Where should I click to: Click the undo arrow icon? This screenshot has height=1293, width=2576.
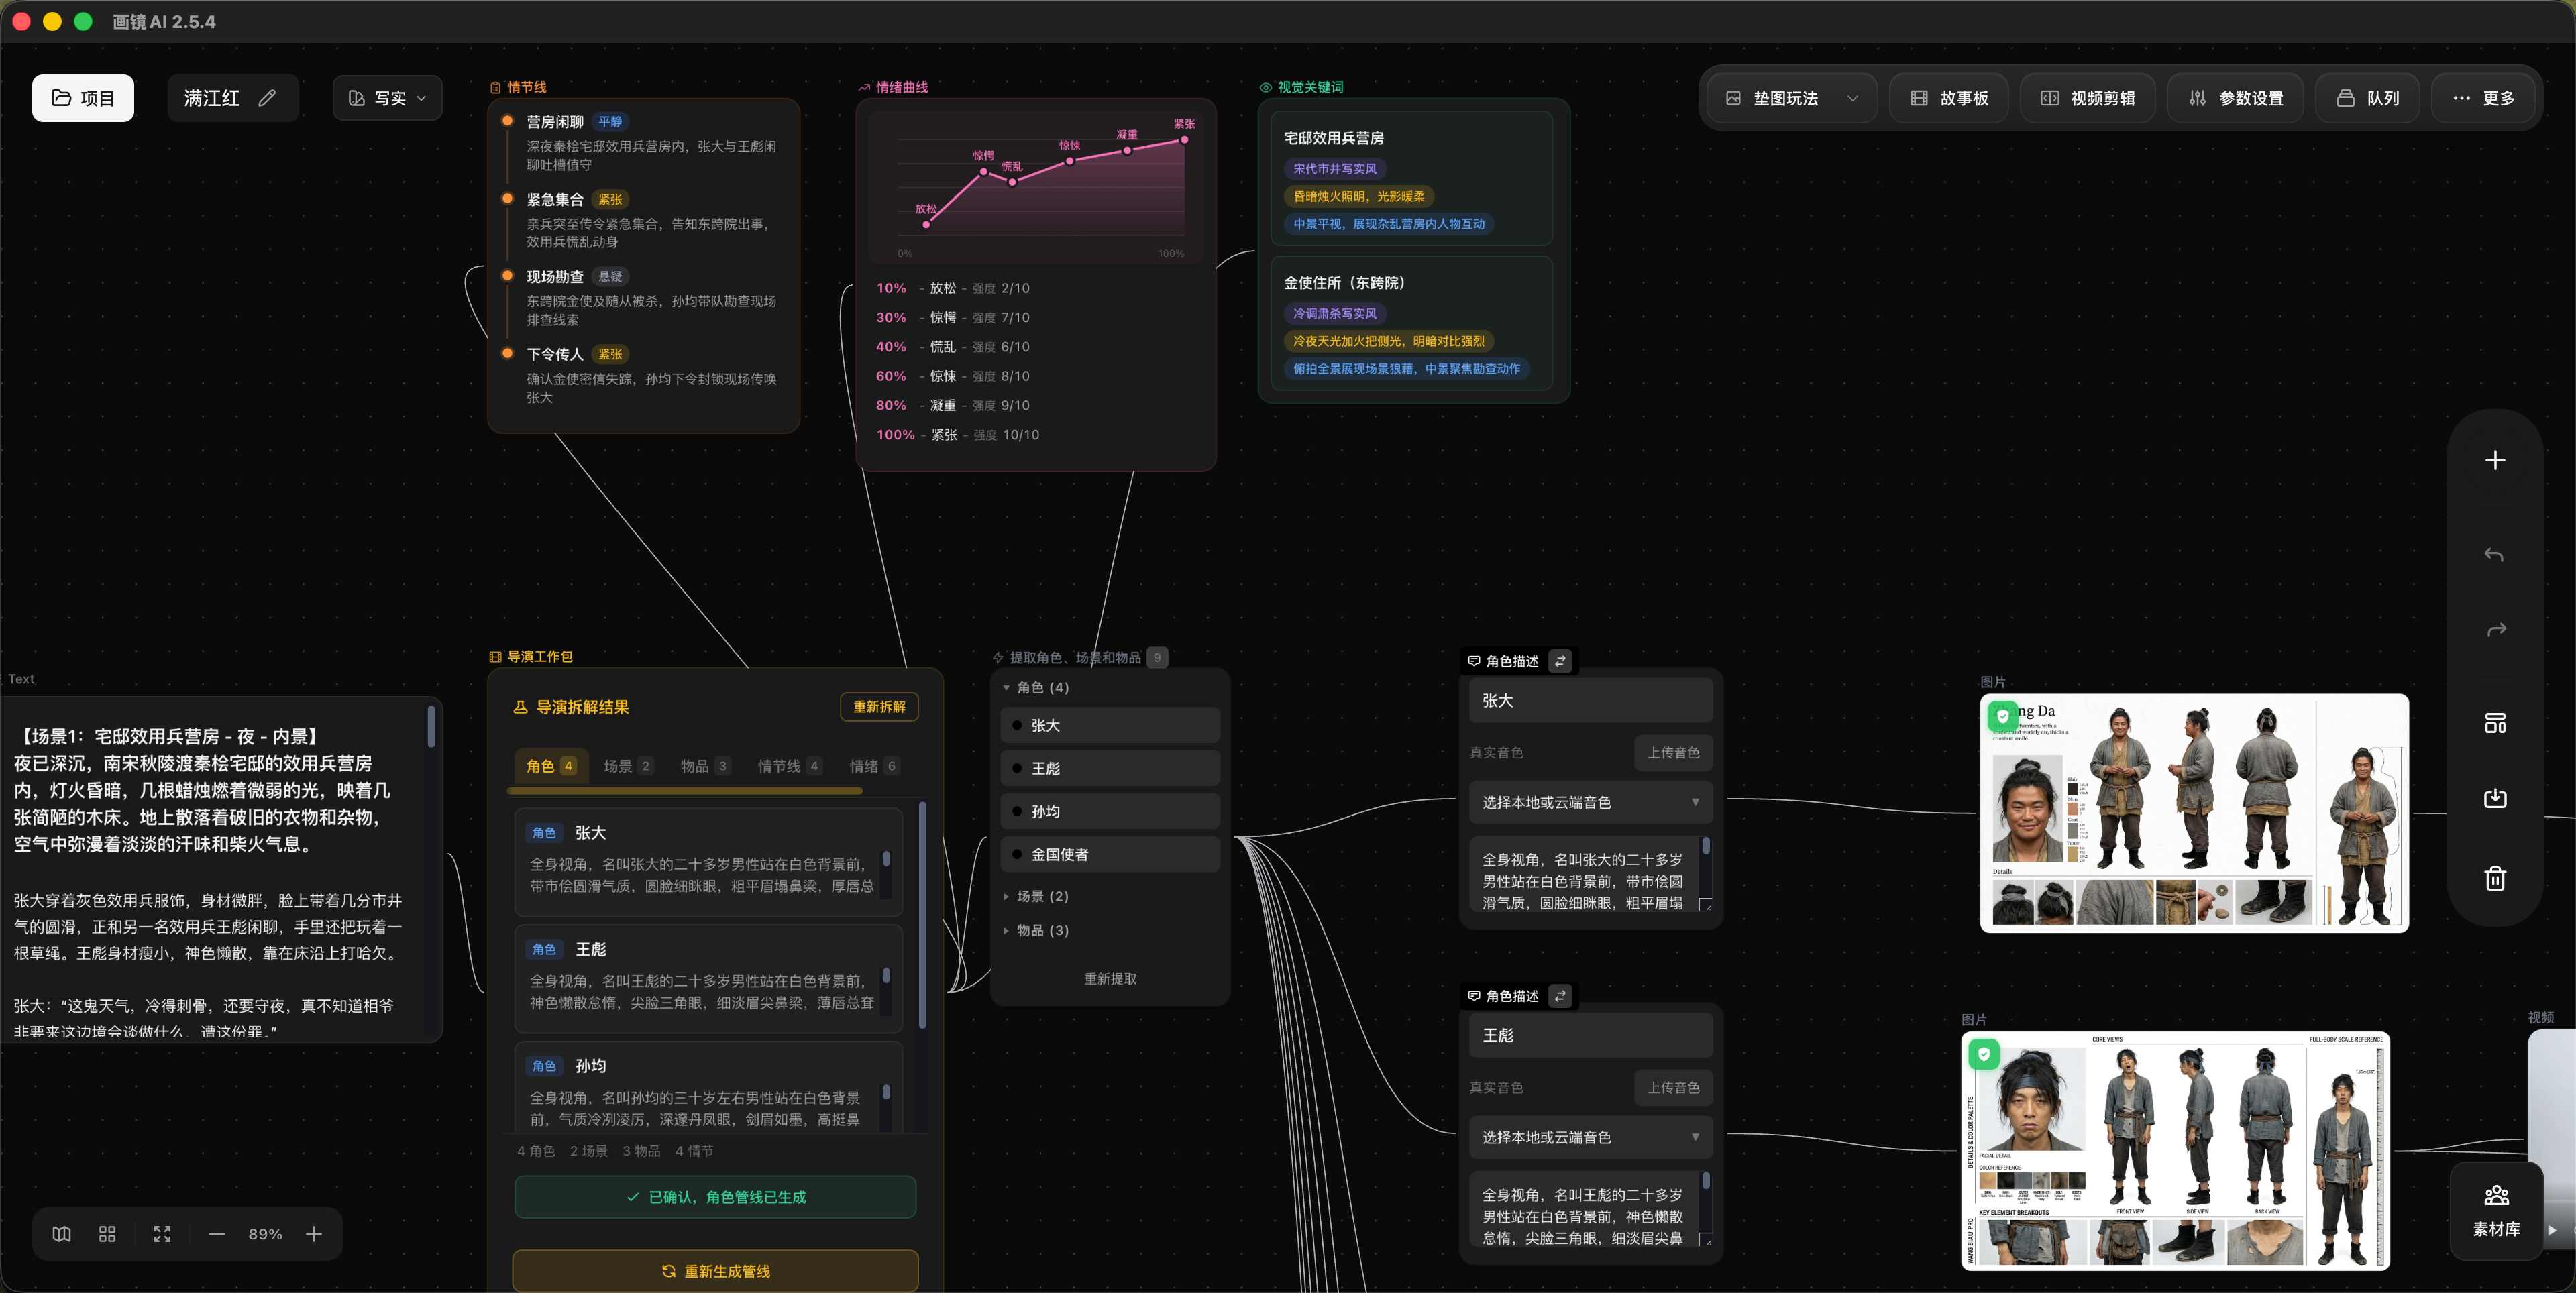coord(2495,555)
